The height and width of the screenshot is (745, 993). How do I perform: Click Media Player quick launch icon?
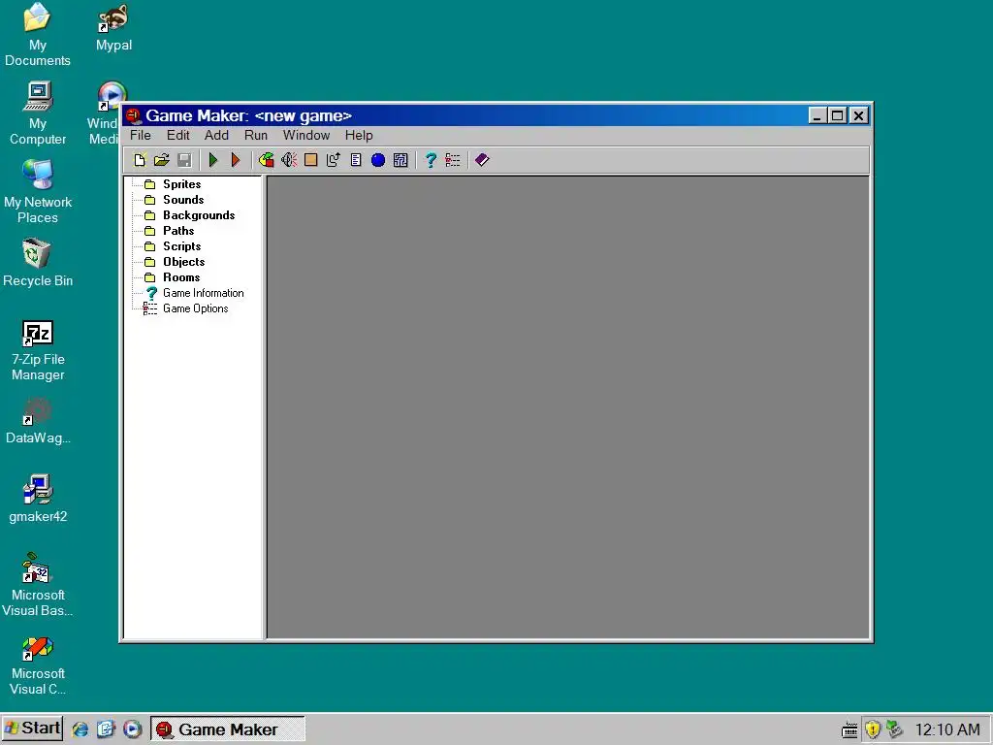coord(132,729)
